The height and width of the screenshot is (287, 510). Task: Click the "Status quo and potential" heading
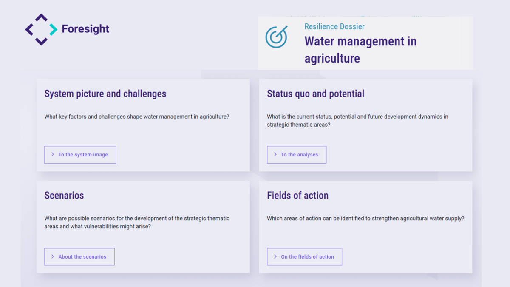point(315,94)
